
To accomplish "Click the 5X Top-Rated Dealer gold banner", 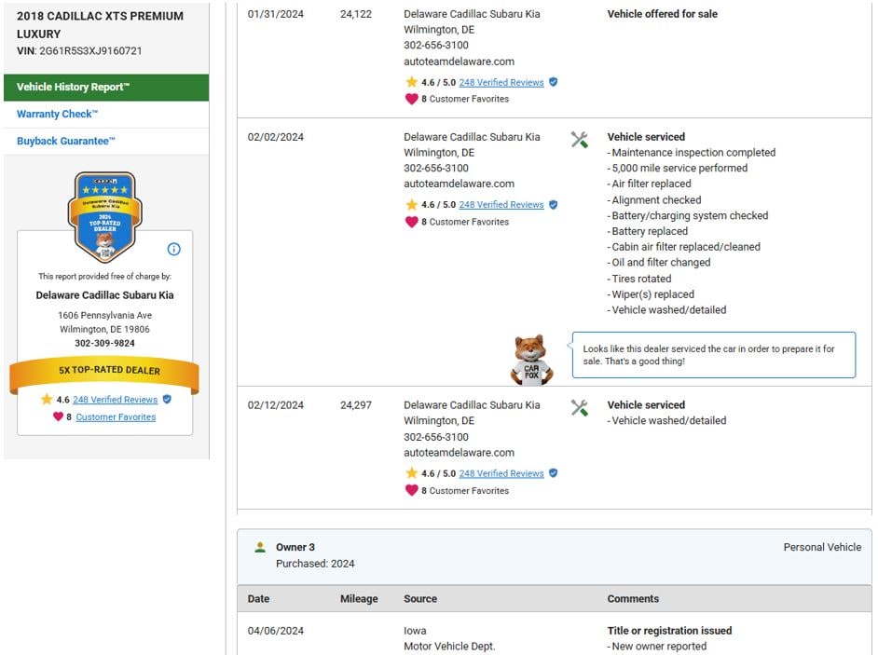I will pyautogui.click(x=104, y=371).
